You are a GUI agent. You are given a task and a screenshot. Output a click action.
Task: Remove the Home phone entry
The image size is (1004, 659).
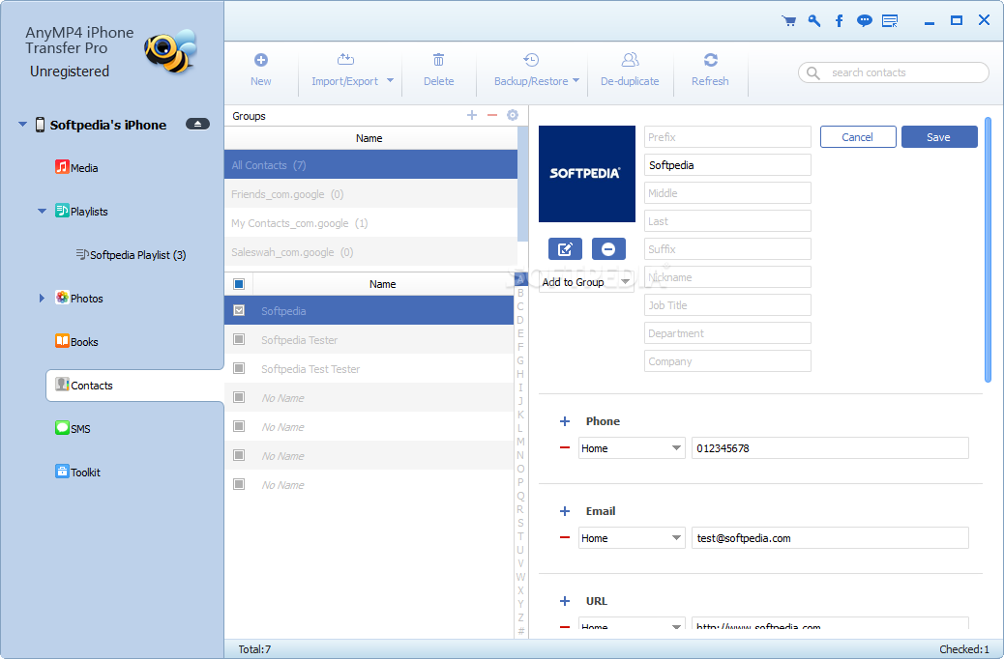565,447
